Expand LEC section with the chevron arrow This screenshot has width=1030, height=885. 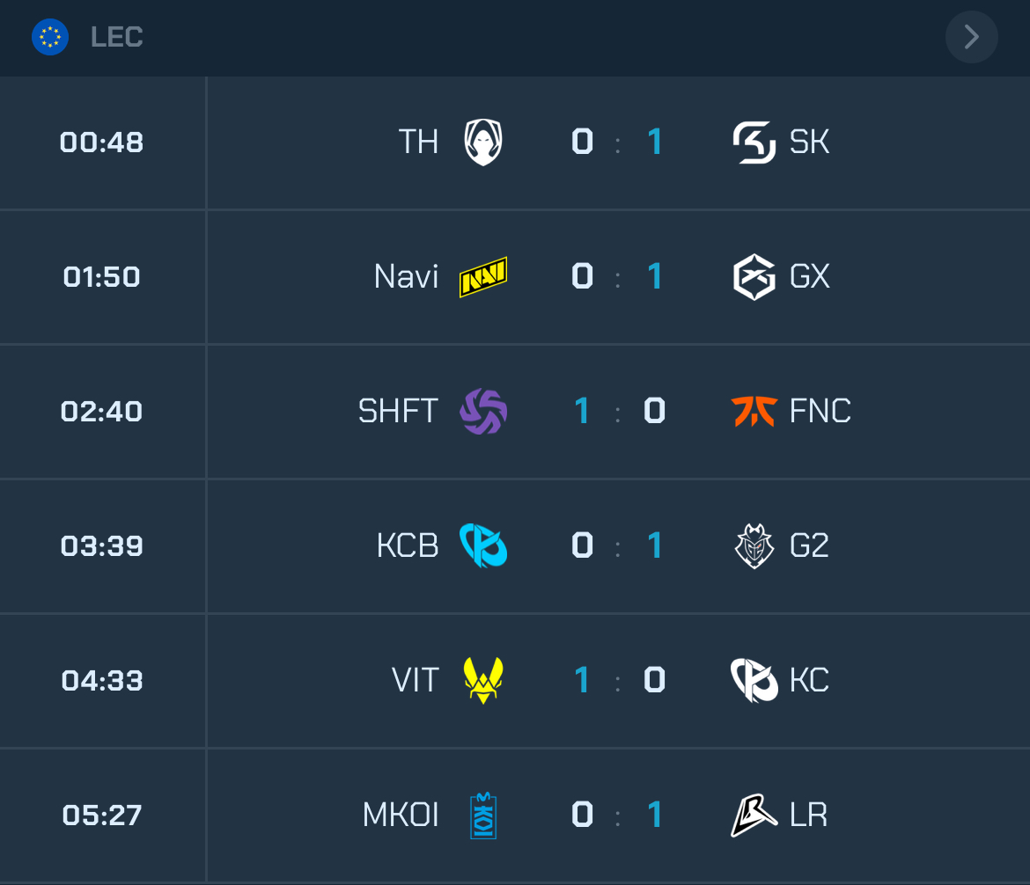[971, 37]
